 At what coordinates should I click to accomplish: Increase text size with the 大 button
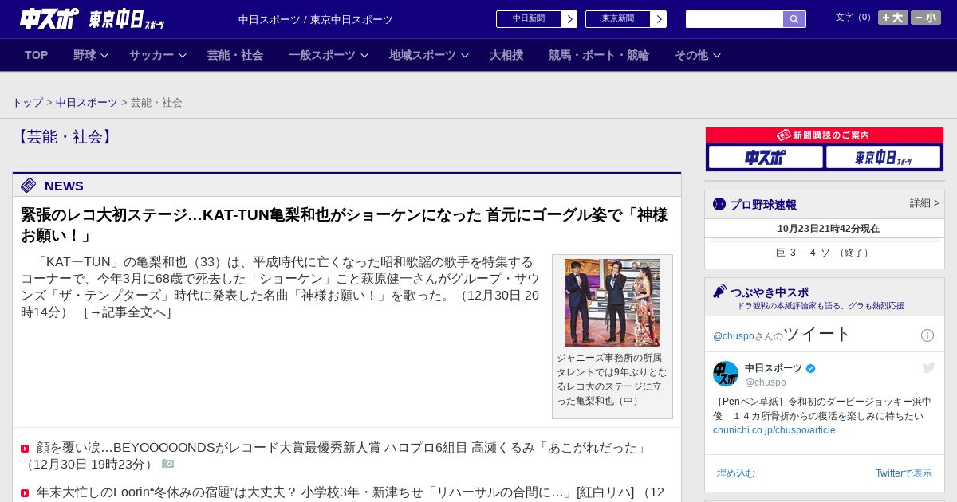click(892, 18)
